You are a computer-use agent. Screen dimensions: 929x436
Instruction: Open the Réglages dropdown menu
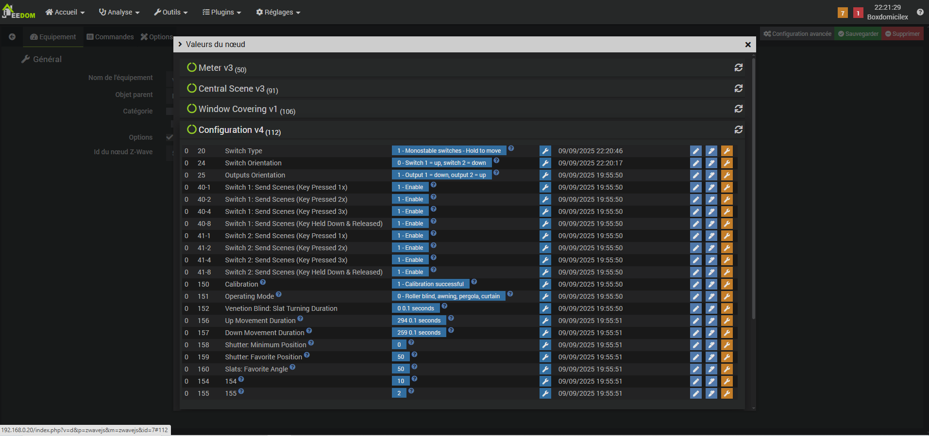pyautogui.click(x=278, y=12)
